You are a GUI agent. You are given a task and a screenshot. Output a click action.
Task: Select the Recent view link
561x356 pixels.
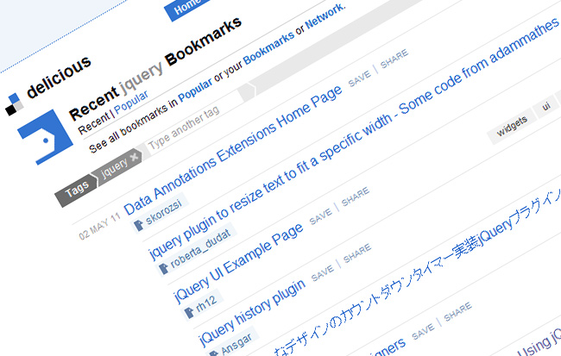[x=94, y=123]
